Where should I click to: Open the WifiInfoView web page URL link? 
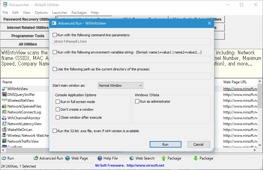pyautogui.click(x=240, y=89)
